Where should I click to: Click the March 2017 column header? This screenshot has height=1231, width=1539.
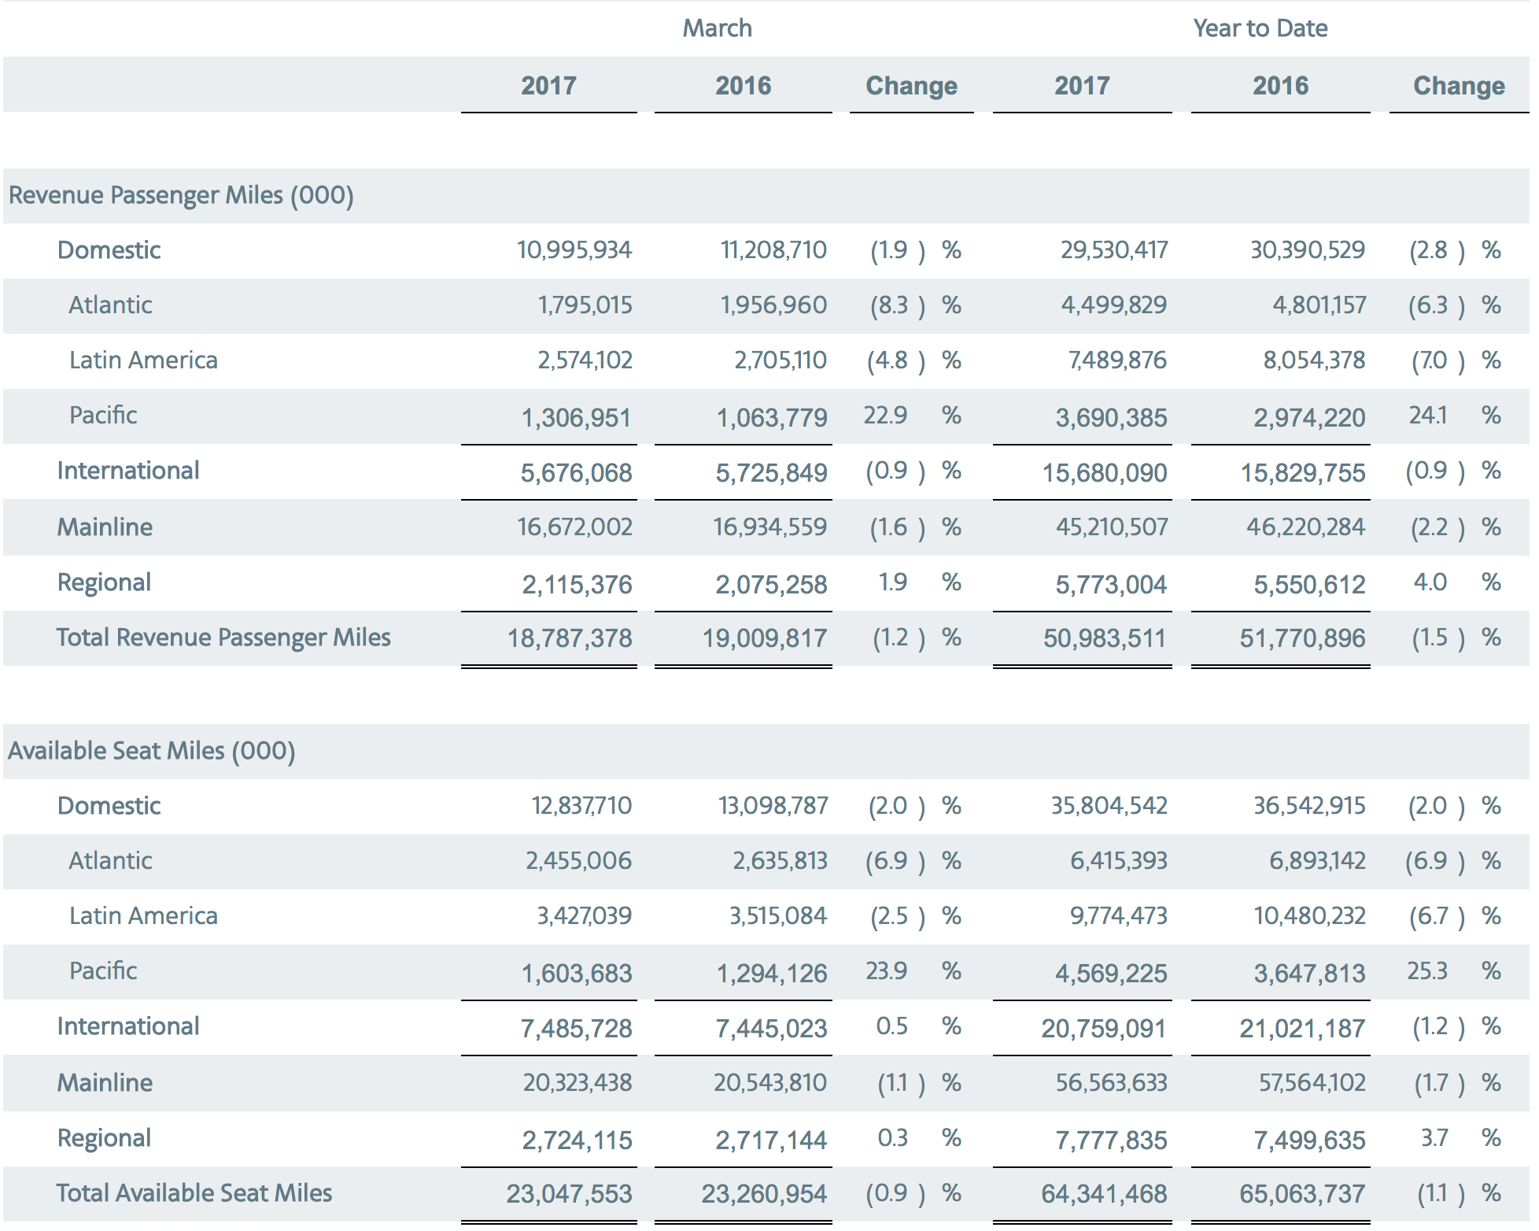click(548, 85)
